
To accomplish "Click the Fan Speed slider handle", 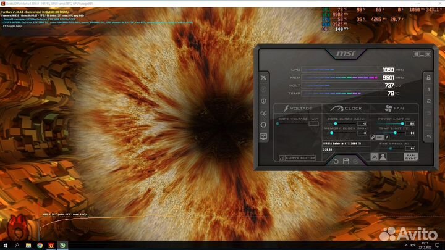I will (x=391, y=148).
